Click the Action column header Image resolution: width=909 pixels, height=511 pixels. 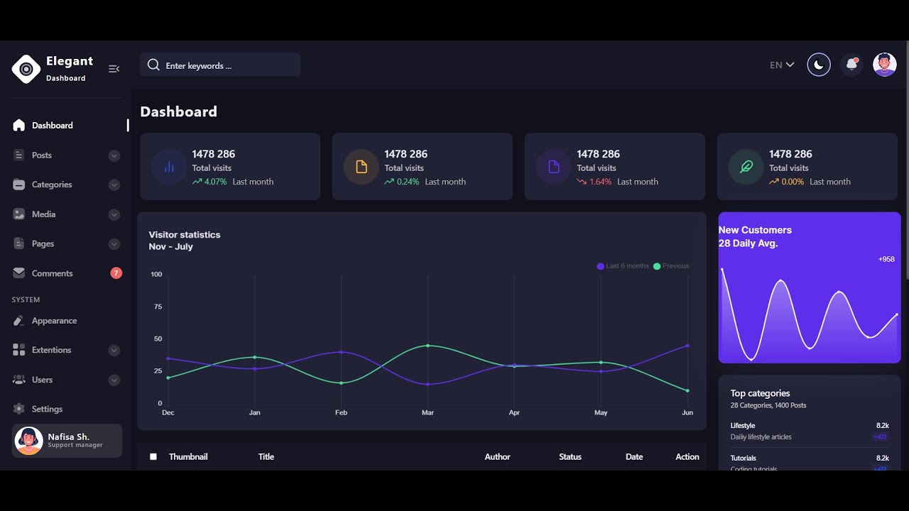(687, 457)
